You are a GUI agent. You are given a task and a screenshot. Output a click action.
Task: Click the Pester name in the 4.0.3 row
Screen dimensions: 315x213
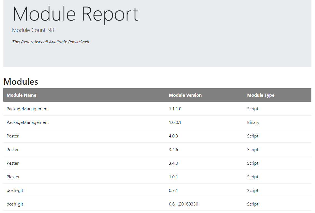[x=12, y=136]
